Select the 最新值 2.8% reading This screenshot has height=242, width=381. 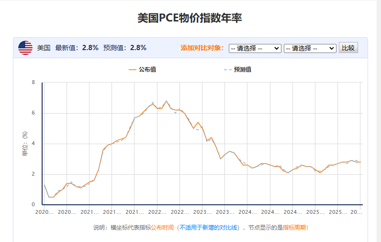click(77, 48)
